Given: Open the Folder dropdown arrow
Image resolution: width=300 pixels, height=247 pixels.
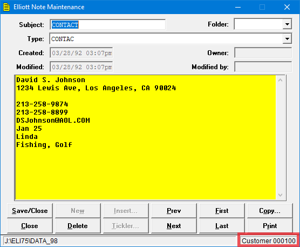Looking at the screenshot, I should coord(287,24).
